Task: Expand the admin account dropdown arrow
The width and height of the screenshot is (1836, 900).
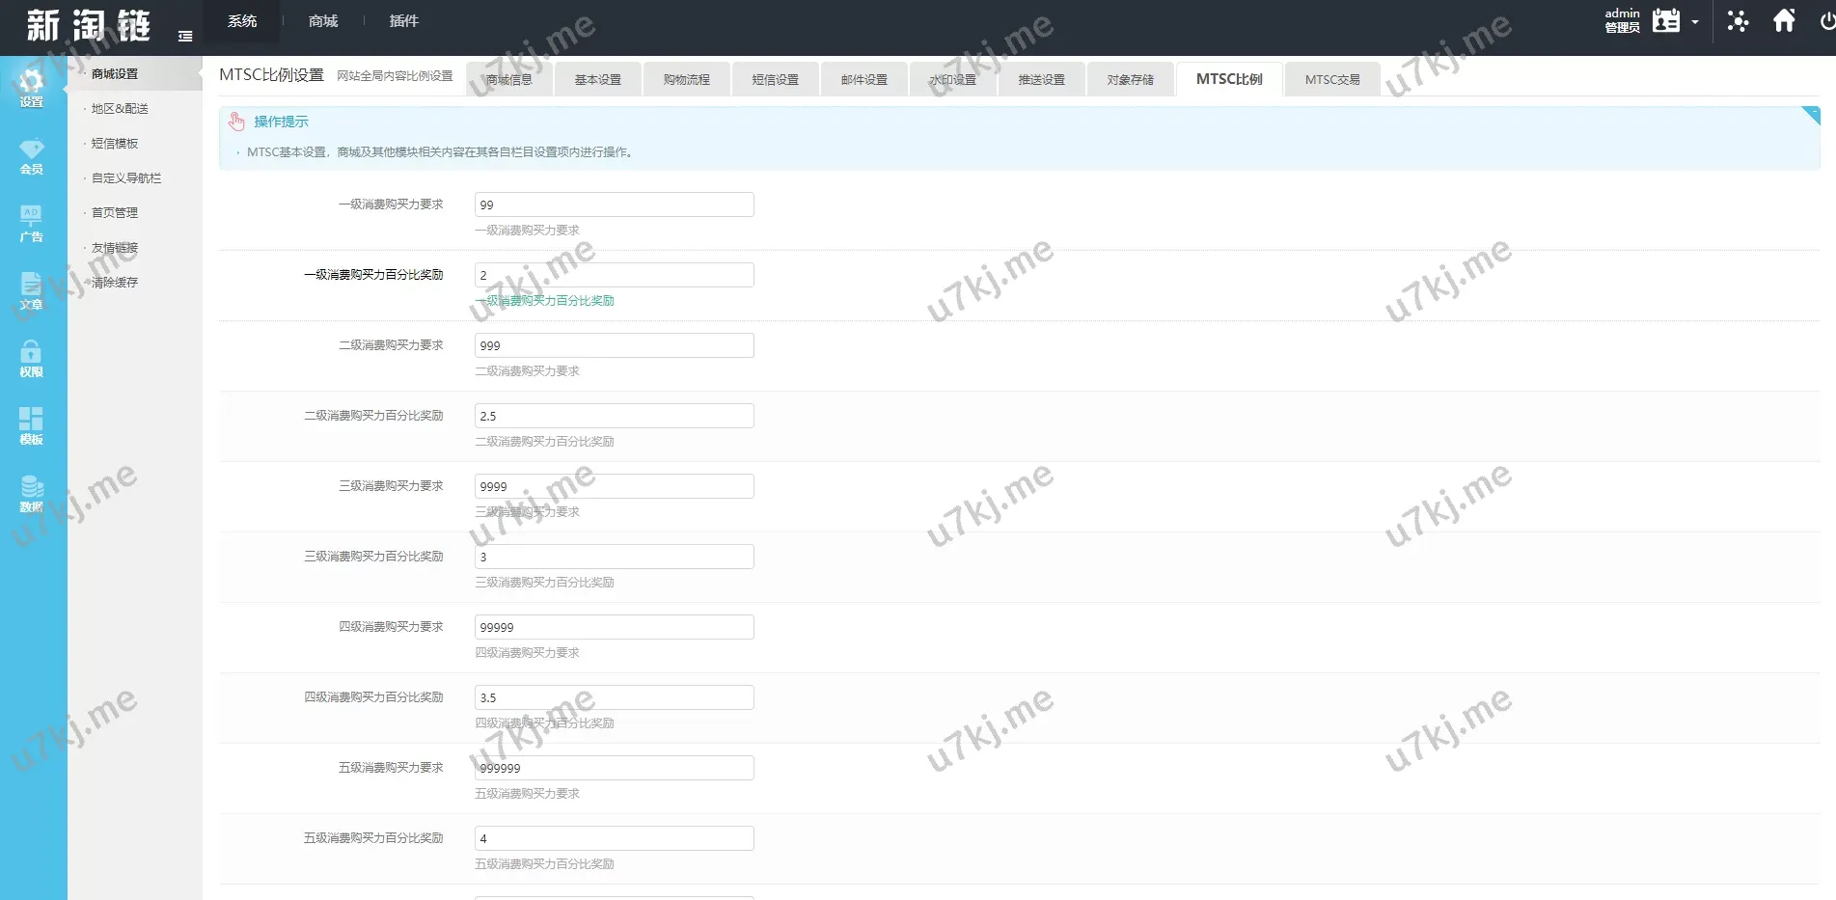Action: click(x=1695, y=22)
